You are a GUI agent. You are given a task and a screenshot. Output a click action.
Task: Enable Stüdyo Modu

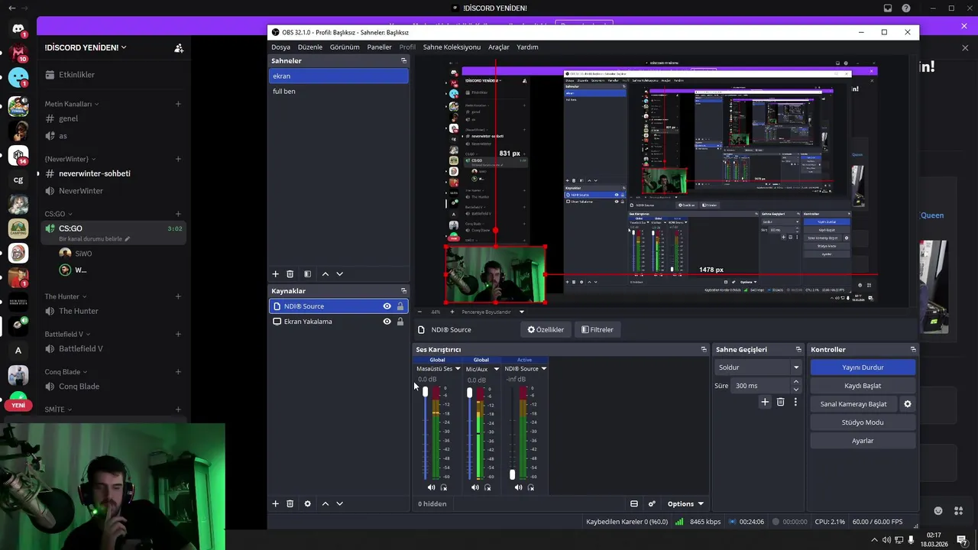point(863,422)
